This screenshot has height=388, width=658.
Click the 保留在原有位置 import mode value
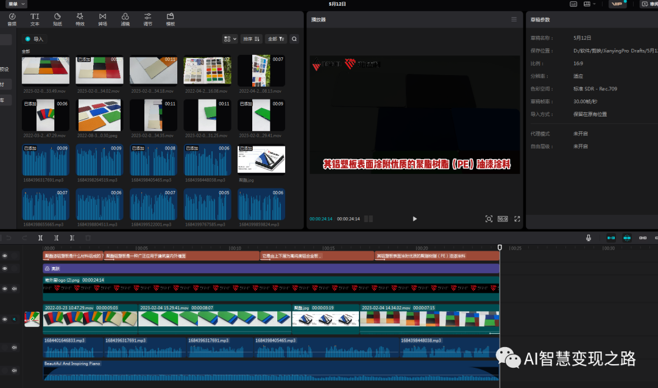590,114
